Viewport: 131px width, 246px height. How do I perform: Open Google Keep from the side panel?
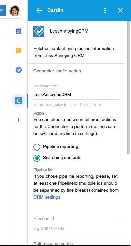[19, 51]
